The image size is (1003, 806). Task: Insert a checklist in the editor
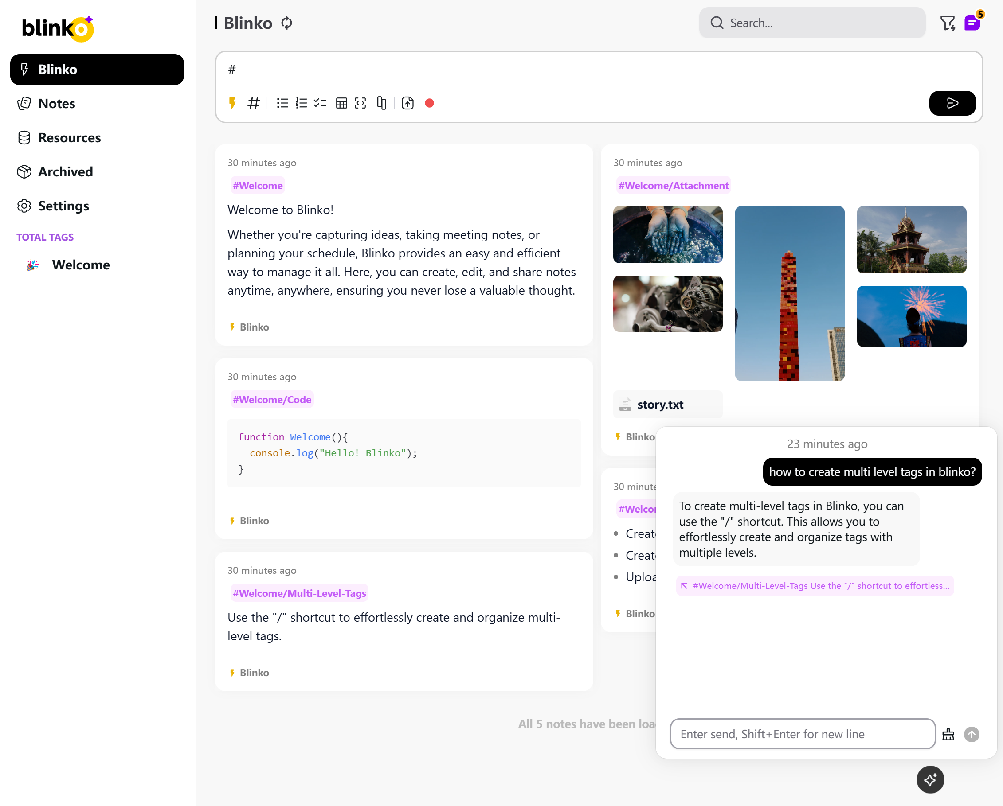click(x=320, y=103)
